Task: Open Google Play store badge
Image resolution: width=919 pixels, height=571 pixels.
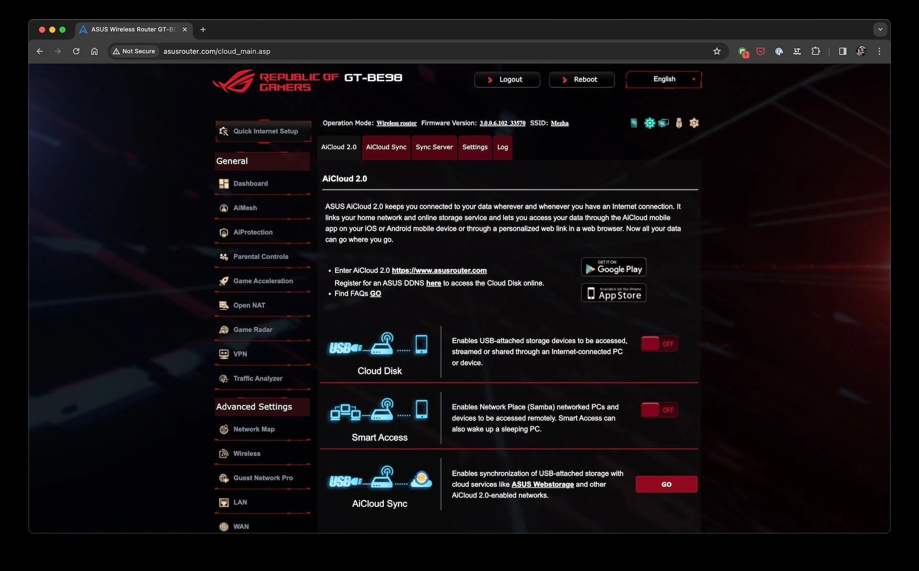Action: click(614, 267)
